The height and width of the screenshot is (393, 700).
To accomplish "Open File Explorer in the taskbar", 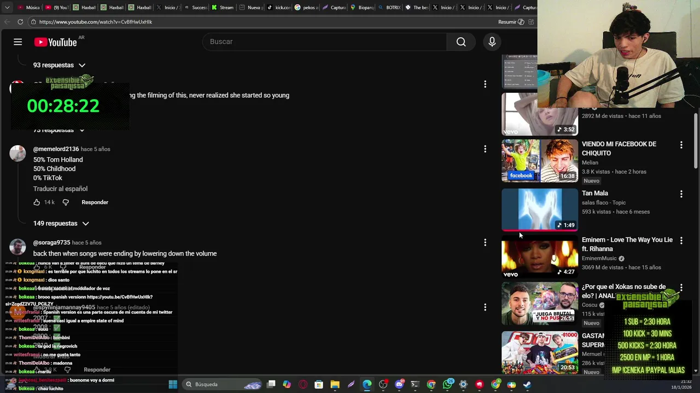I will 335,384.
